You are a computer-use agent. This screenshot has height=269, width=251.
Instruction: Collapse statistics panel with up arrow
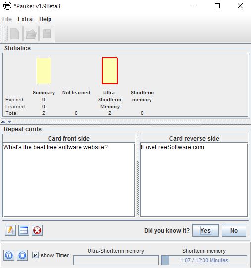(3, 122)
